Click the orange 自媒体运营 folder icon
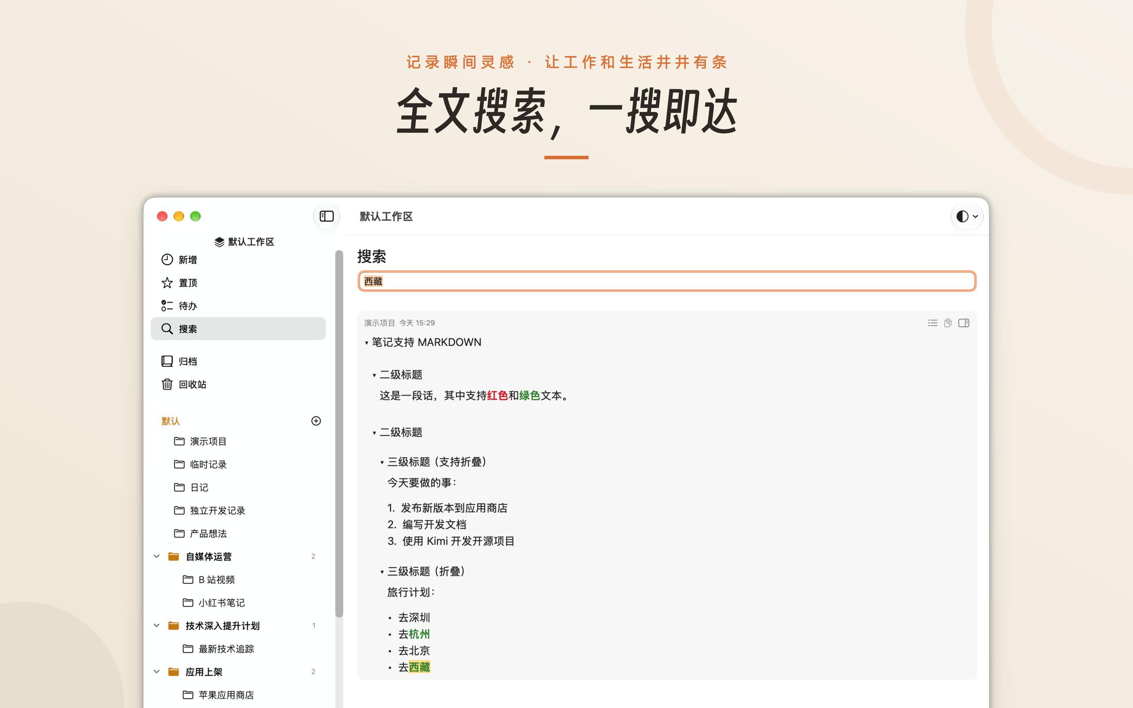This screenshot has height=708, width=1133. tap(173, 556)
